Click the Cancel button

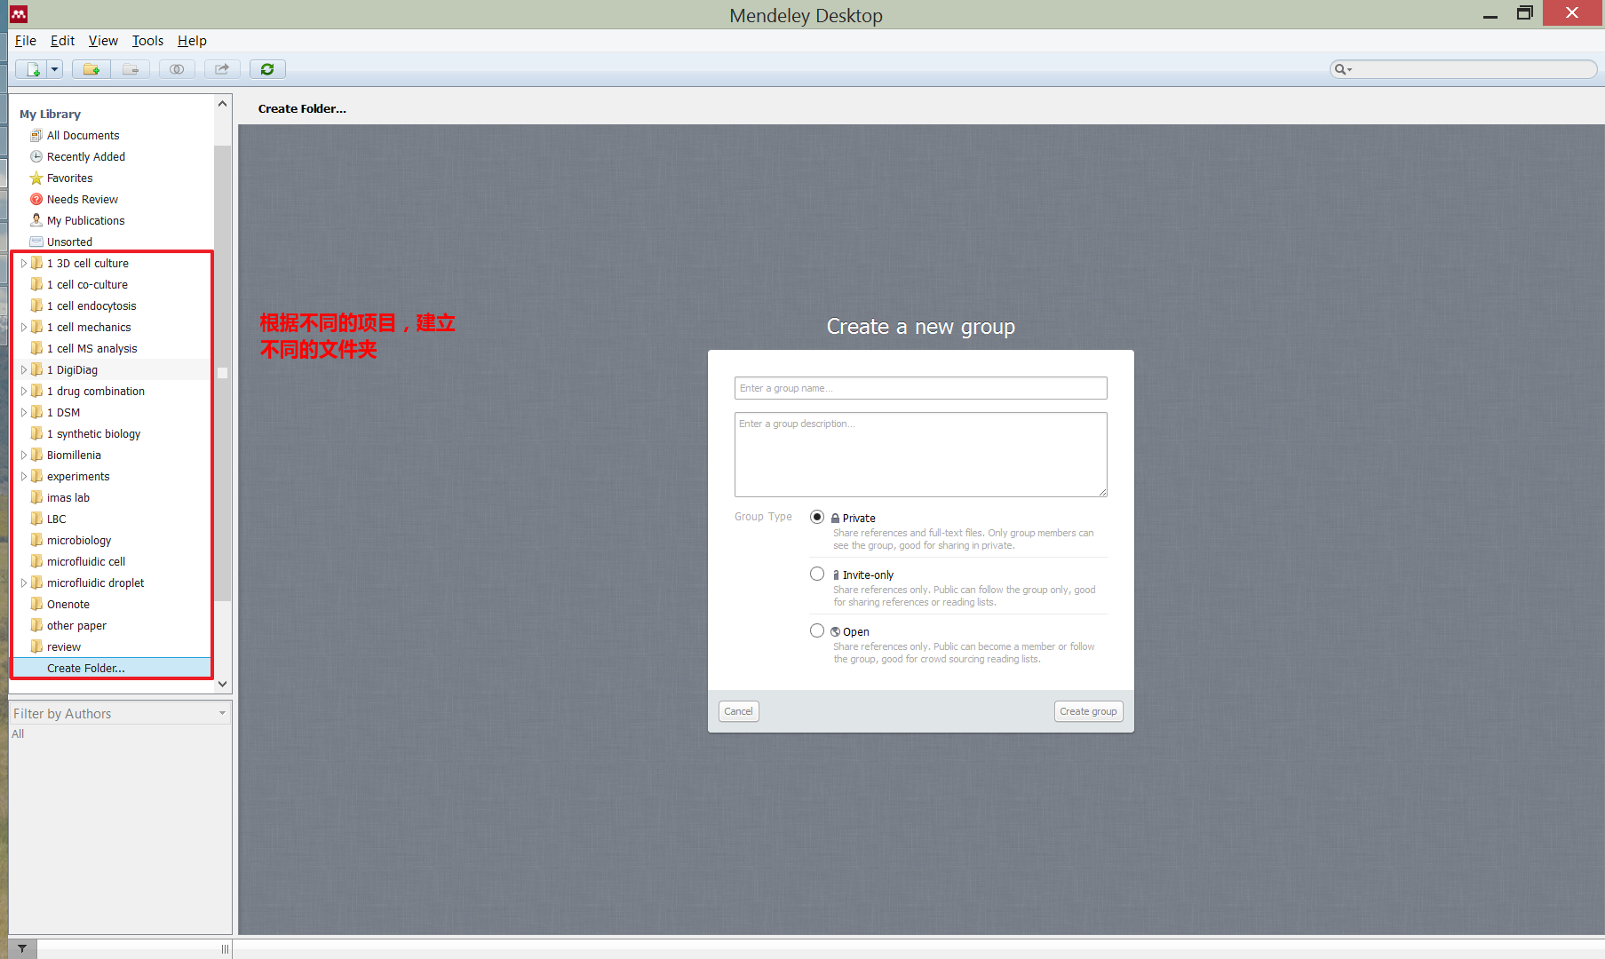(x=738, y=711)
